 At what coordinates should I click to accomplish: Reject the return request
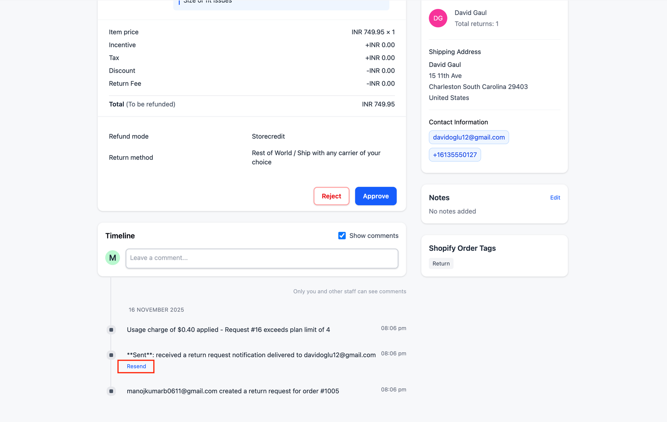coord(331,196)
